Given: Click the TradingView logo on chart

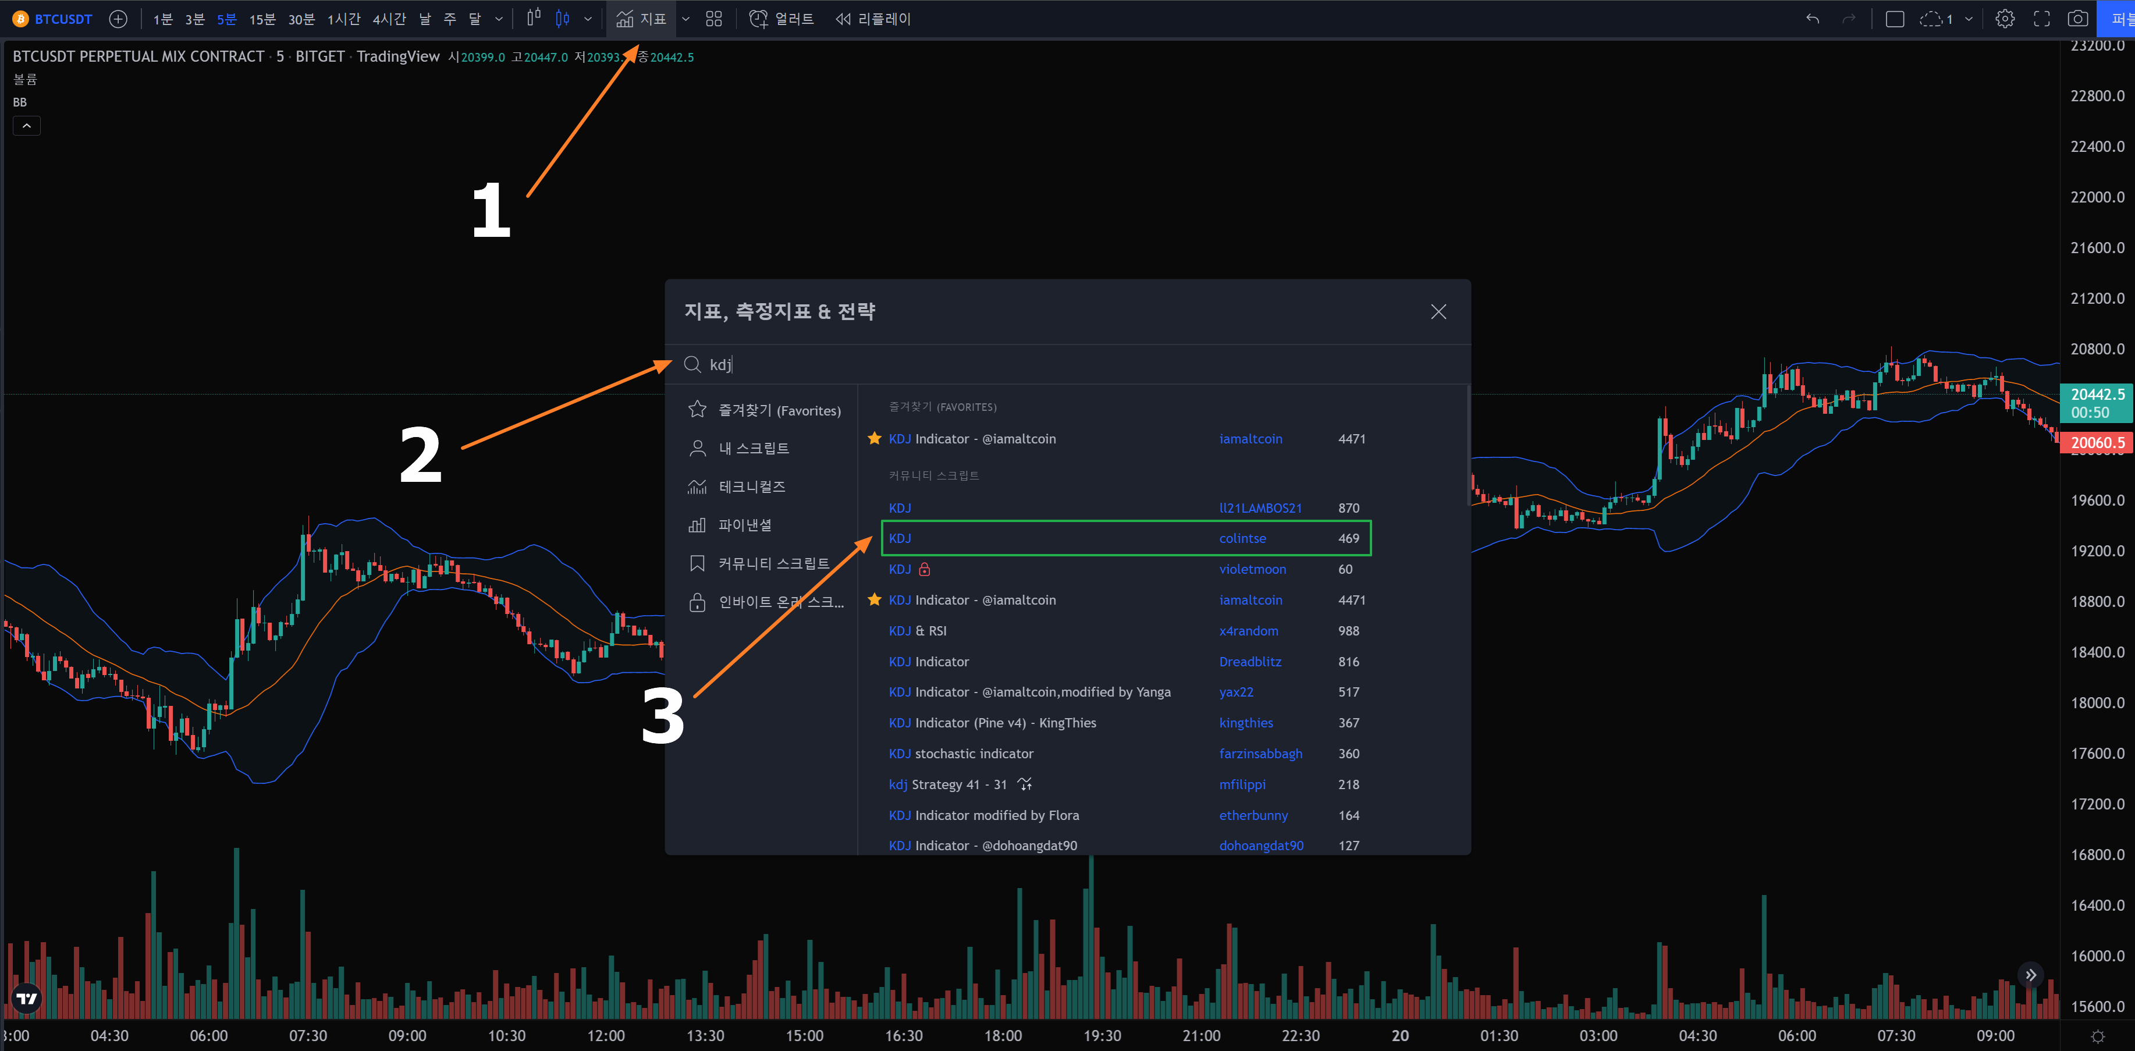Looking at the screenshot, I should point(27,998).
